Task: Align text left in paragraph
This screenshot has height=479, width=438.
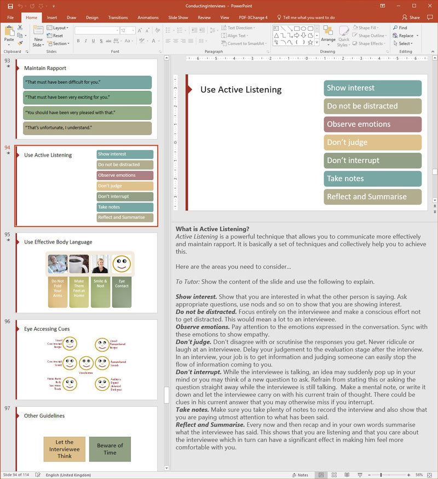Action: (x=168, y=41)
